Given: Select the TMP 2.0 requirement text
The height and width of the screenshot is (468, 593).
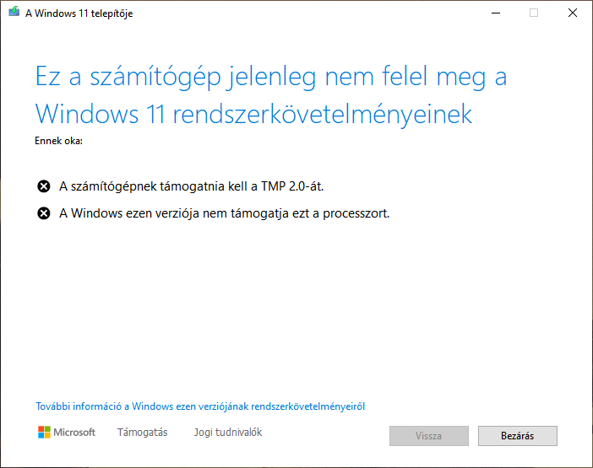Looking at the screenshot, I should tap(191, 186).
